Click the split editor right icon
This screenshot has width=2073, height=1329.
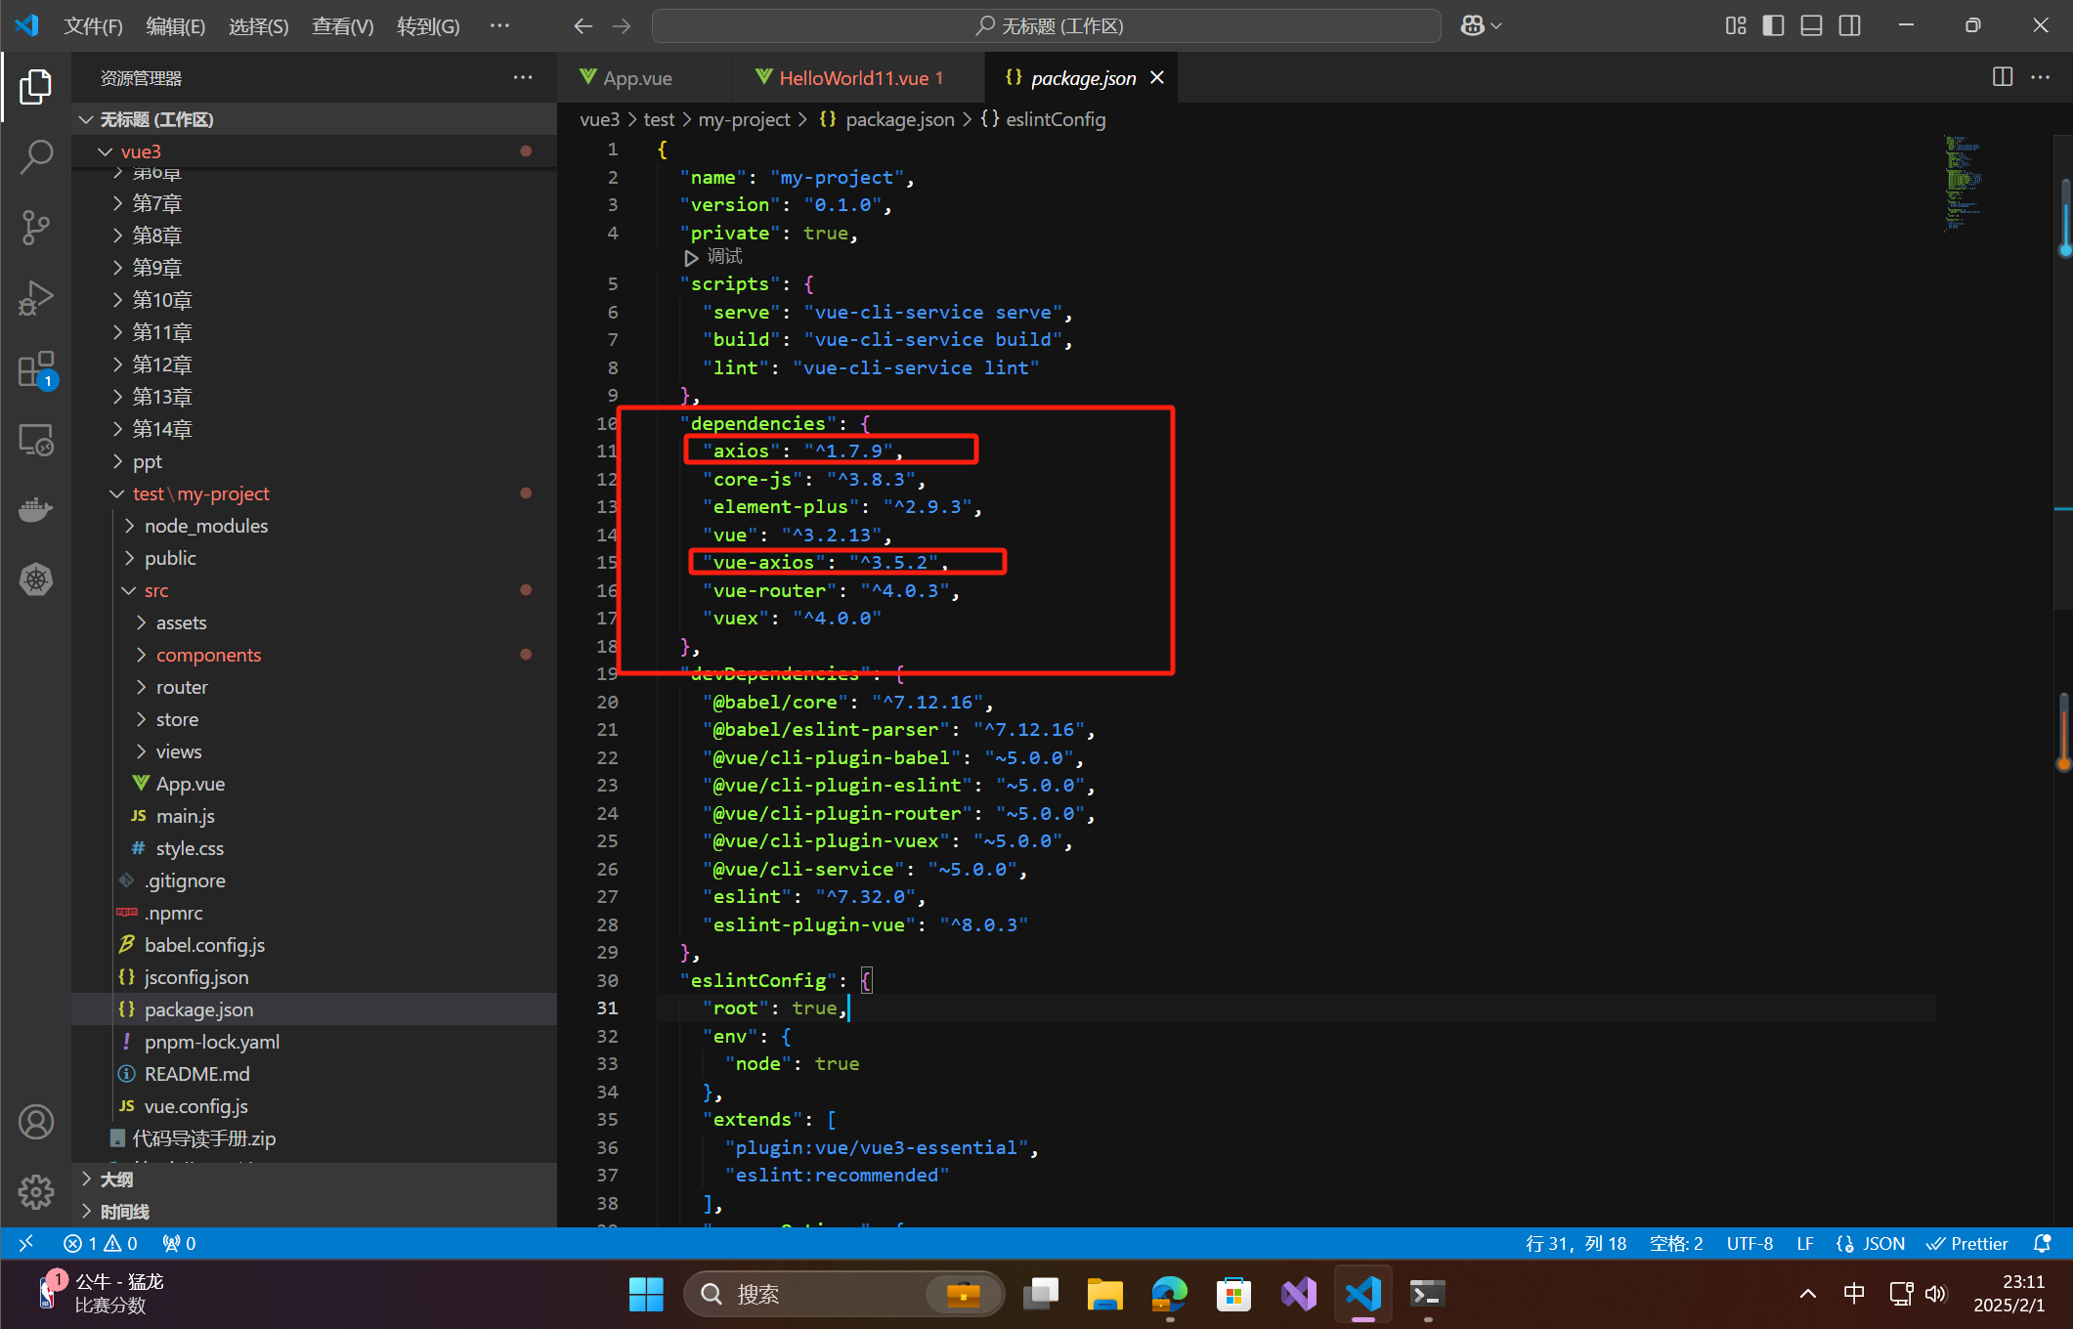pos(2002,77)
